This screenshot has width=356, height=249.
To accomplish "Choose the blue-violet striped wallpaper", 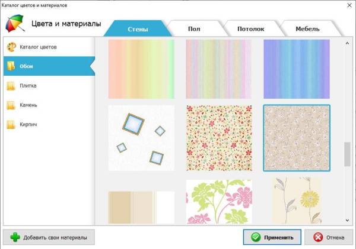I will [x=297, y=69].
